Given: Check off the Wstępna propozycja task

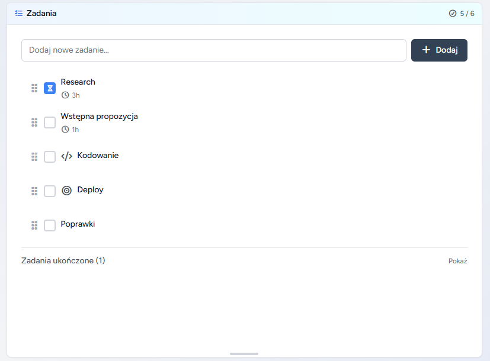Looking at the screenshot, I should (50, 123).
